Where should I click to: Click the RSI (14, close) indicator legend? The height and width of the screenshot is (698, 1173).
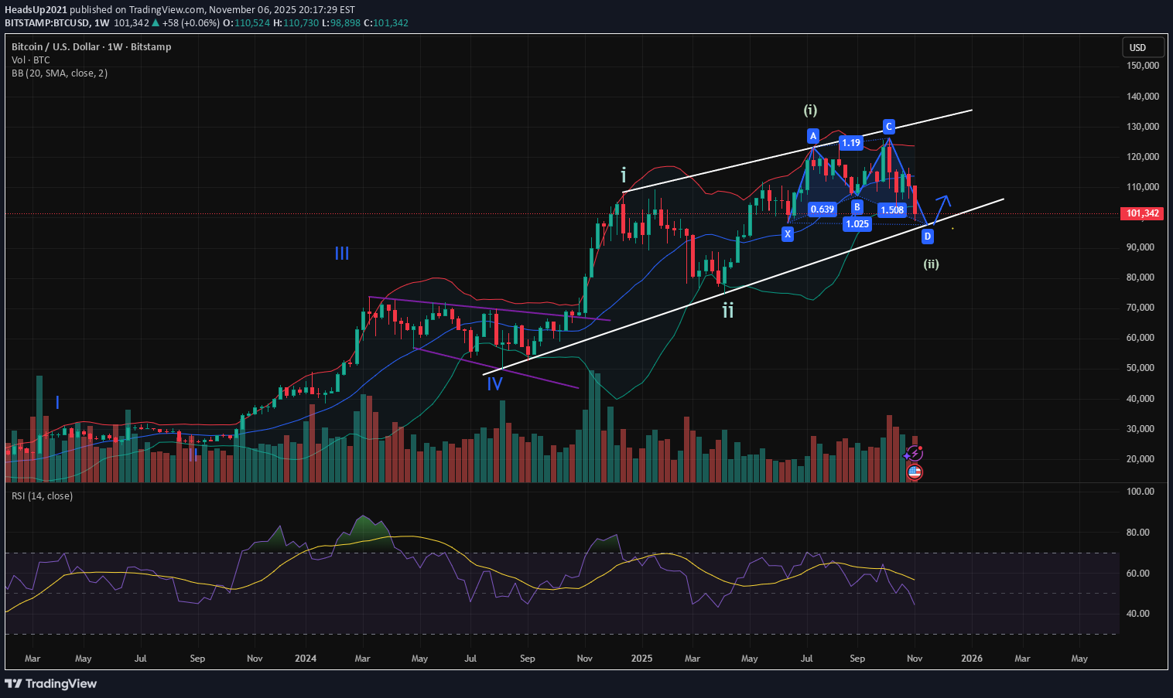click(43, 496)
